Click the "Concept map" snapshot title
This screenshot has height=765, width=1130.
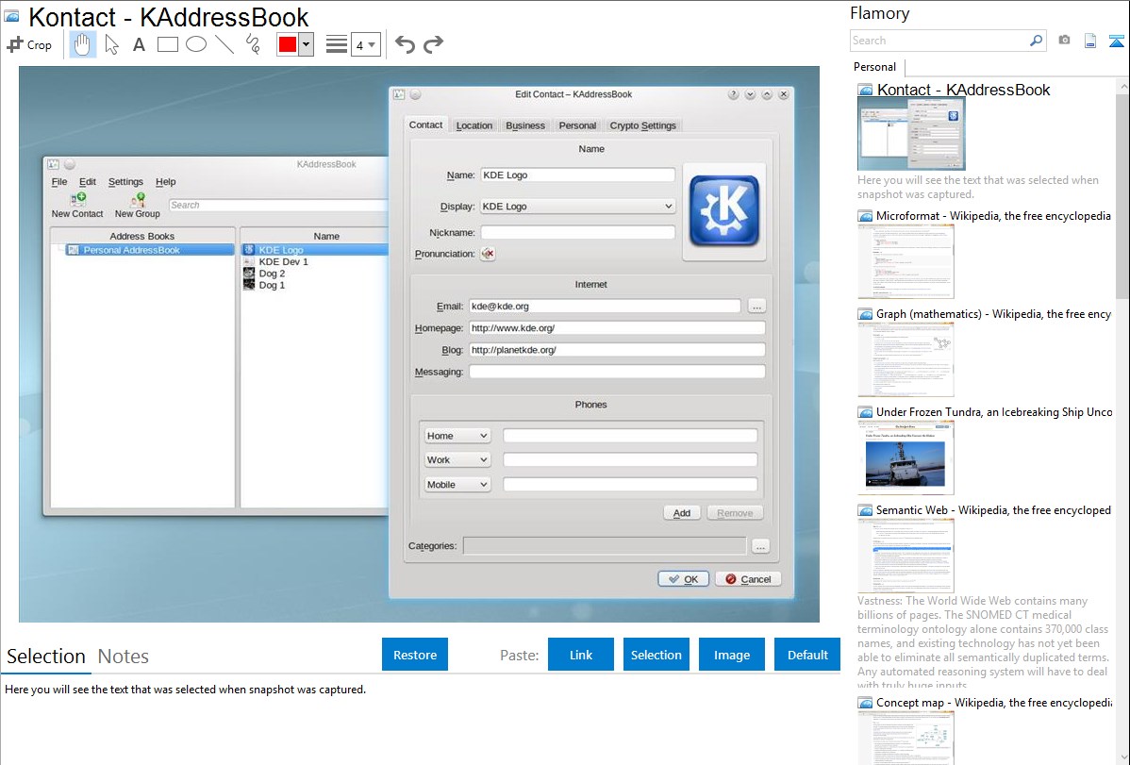tap(993, 703)
